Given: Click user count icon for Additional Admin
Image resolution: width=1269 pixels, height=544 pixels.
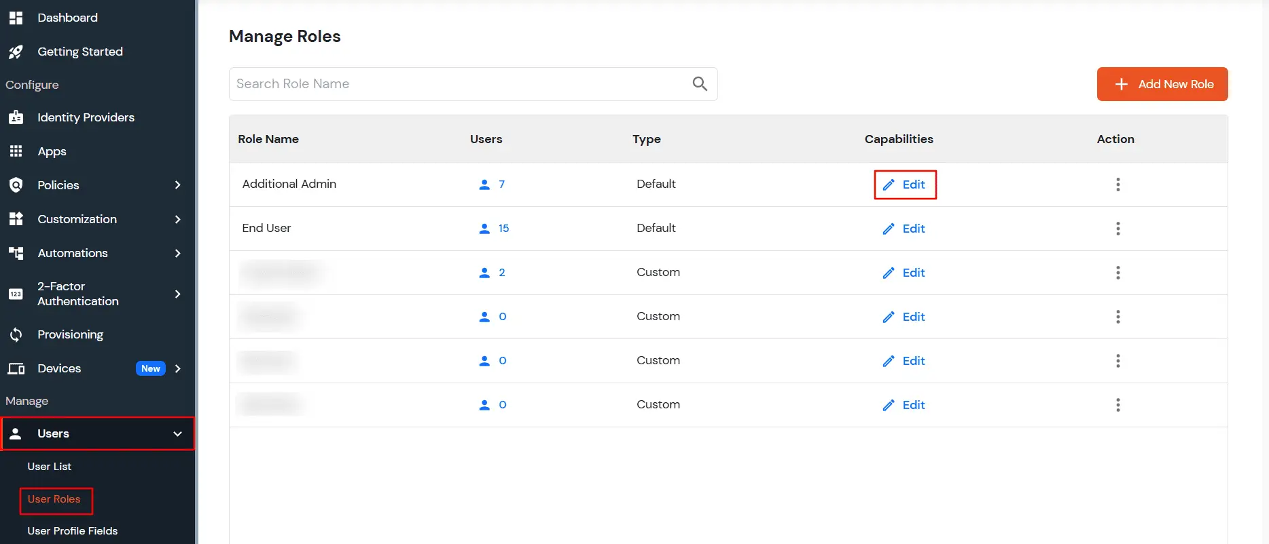Looking at the screenshot, I should click(x=484, y=184).
